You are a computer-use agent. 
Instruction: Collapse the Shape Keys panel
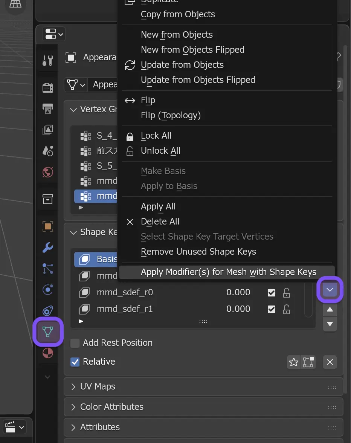[x=73, y=232]
